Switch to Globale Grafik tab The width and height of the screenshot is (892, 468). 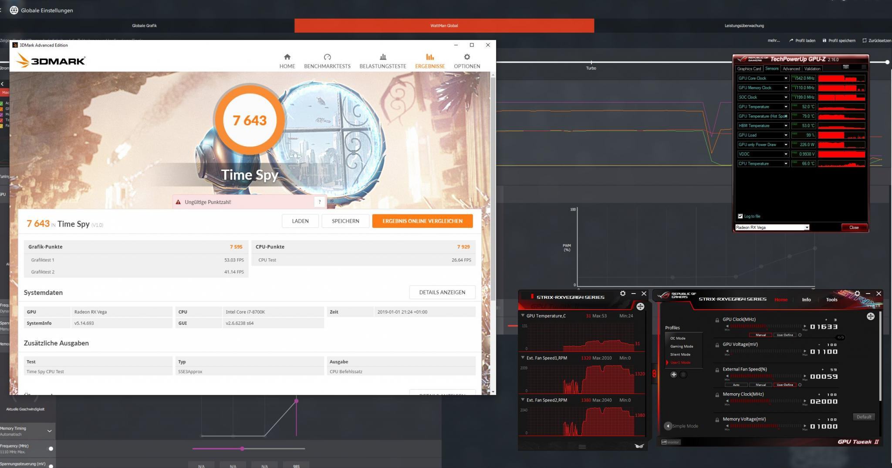coord(144,26)
